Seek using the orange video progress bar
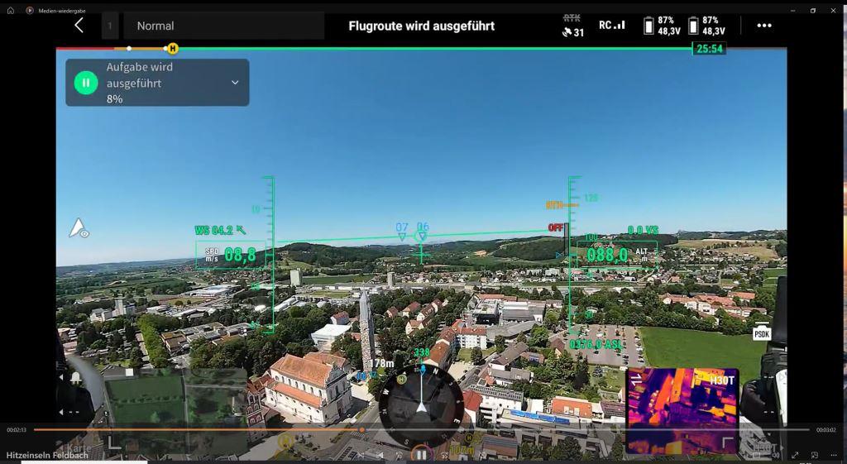 [361, 430]
